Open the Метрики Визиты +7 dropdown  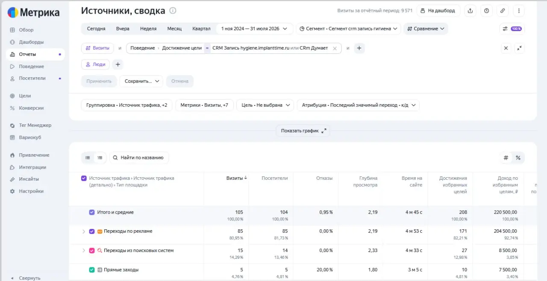pyautogui.click(x=204, y=105)
